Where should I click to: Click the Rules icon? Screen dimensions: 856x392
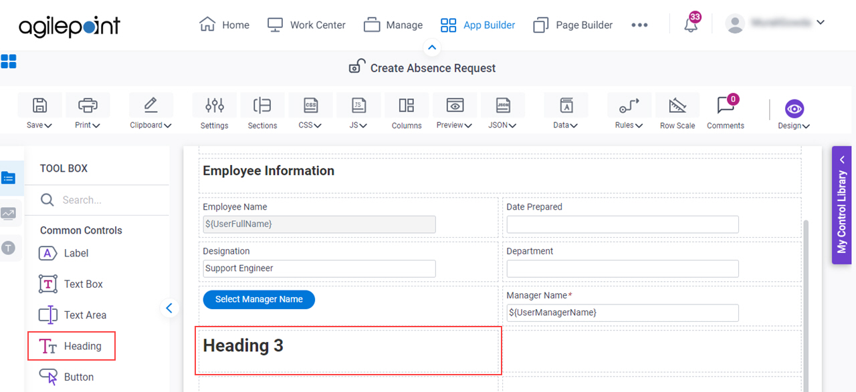629,106
